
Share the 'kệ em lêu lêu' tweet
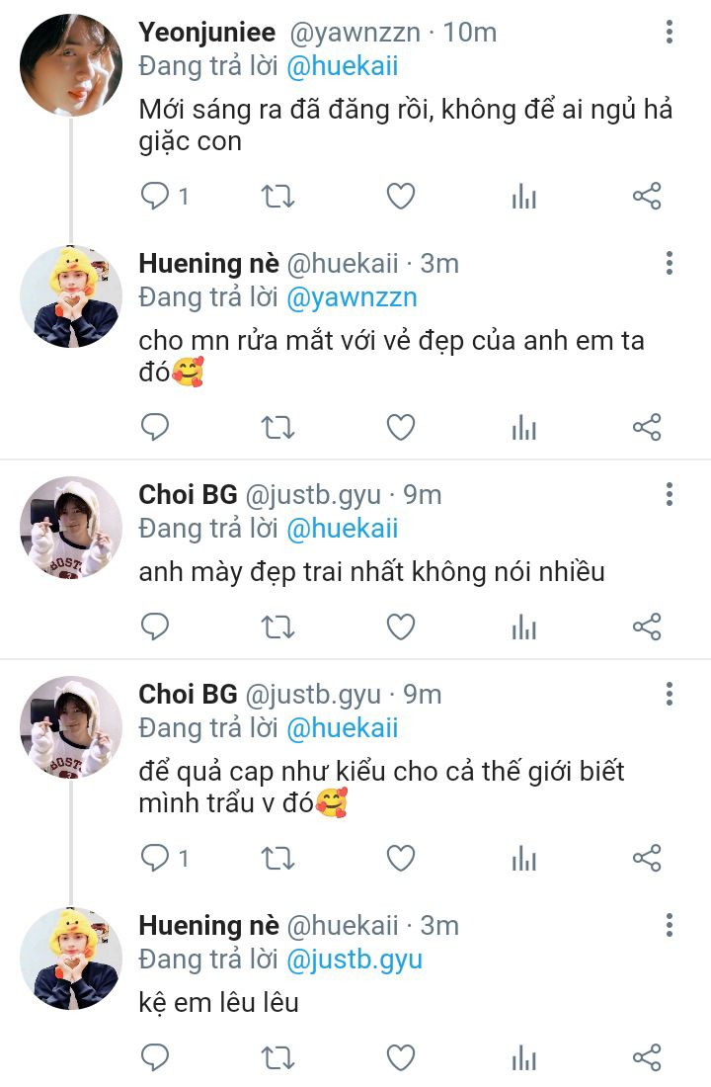pyautogui.click(x=647, y=1058)
